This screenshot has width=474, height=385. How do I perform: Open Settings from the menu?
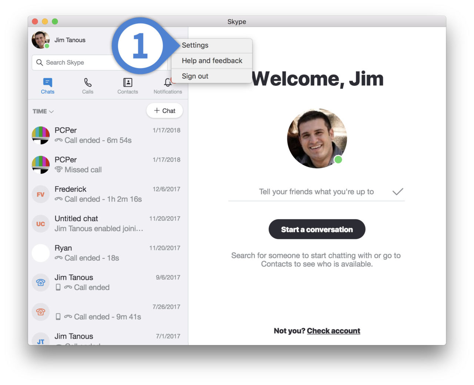(x=211, y=45)
